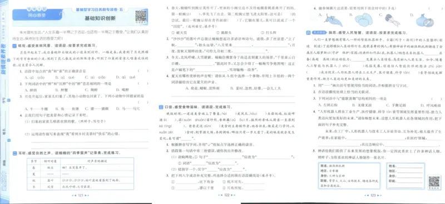Click food picture B, the round buns
The image size is (445, 204).
[x=364, y=21]
